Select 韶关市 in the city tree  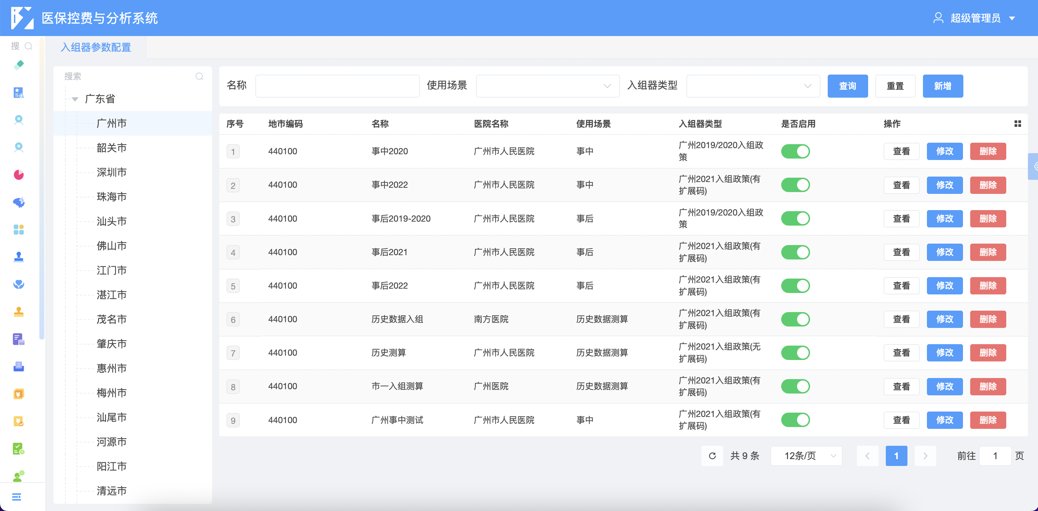(111, 148)
